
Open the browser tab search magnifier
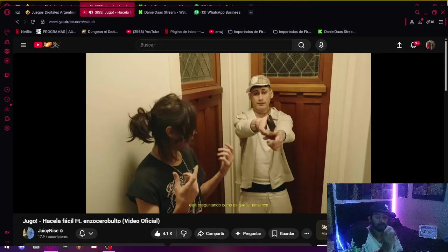[x=417, y=12]
